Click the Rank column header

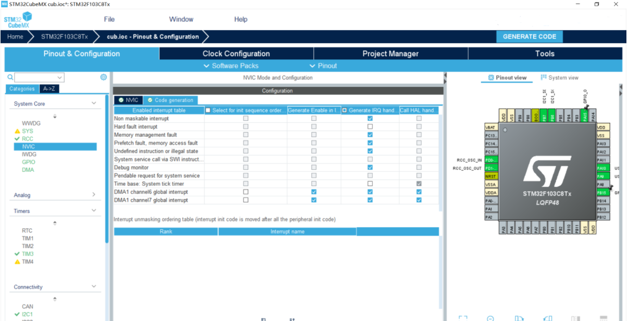(x=166, y=232)
